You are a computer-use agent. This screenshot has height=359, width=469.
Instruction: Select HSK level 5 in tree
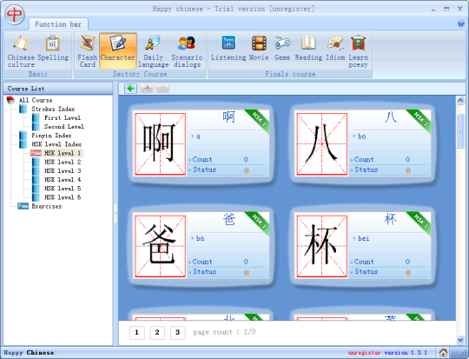63,189
